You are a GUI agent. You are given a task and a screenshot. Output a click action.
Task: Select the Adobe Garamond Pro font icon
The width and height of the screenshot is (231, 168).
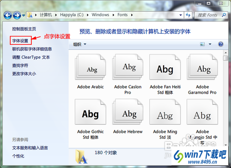202,67
